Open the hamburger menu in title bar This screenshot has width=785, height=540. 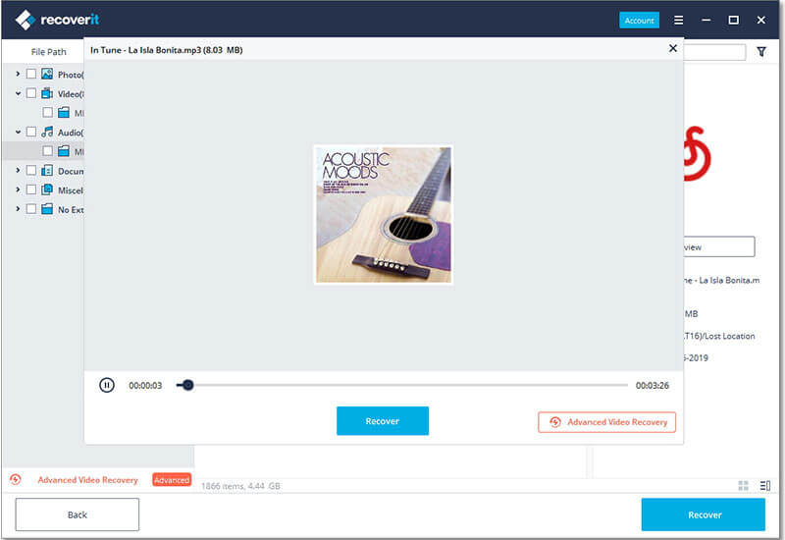(678, 20)
